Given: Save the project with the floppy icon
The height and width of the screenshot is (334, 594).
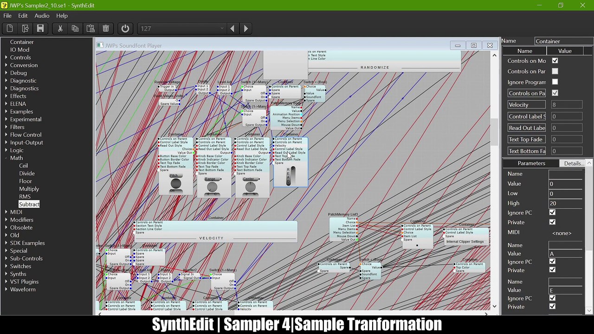Looking at the screenshot, I should 40,29.
